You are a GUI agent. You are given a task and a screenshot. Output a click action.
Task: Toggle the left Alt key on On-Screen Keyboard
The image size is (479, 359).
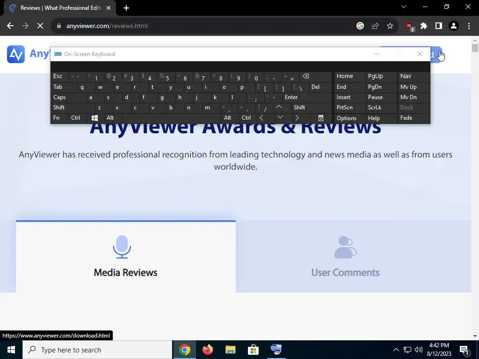(x=113, y=118)
